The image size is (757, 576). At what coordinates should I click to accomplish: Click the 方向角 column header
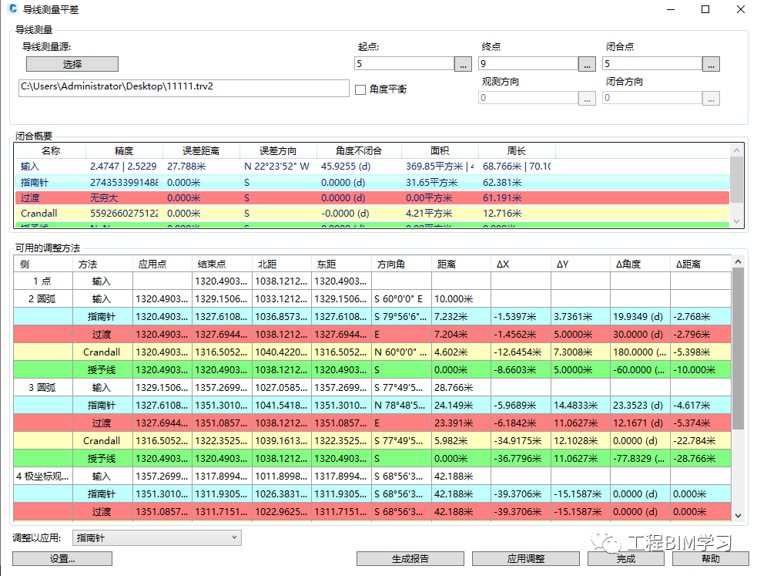click(x=401, y=264)
